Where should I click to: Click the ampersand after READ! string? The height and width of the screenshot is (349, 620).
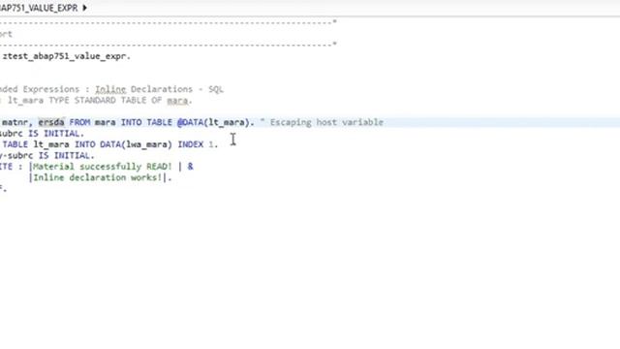[190, 167]
